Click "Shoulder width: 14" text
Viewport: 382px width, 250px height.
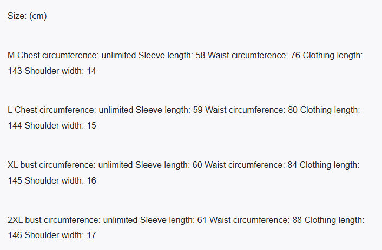pyautogui.click(x=61, y=71)
